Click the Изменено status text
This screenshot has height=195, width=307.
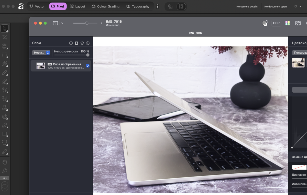[113, 25]
